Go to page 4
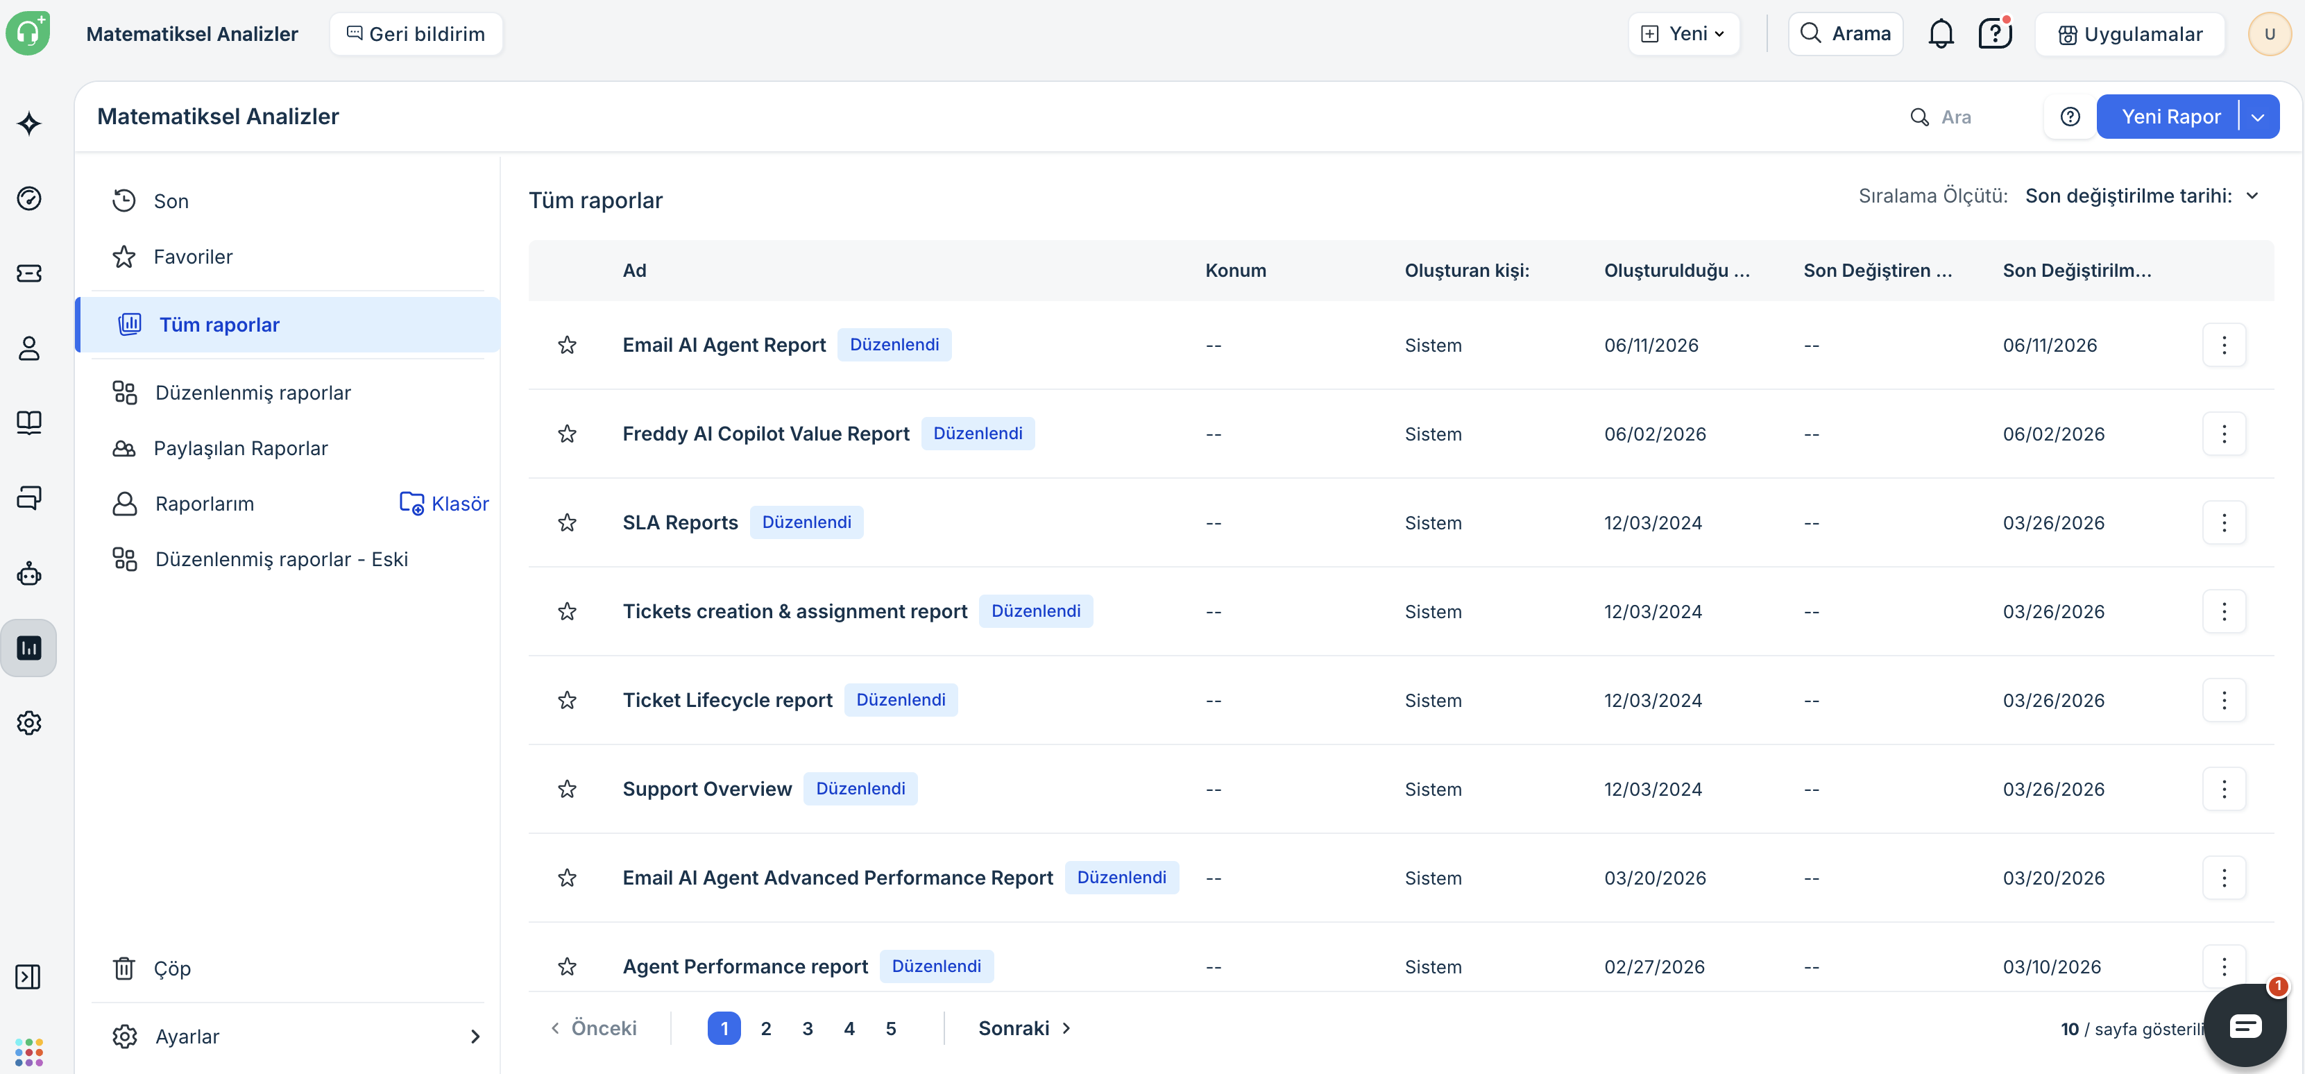Screen dimensions: 2305x1074 click(849, 1028)
